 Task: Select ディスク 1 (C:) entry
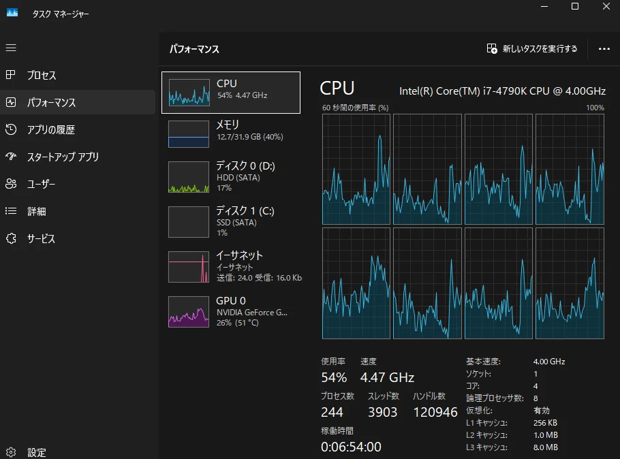[x=231, y=222]
